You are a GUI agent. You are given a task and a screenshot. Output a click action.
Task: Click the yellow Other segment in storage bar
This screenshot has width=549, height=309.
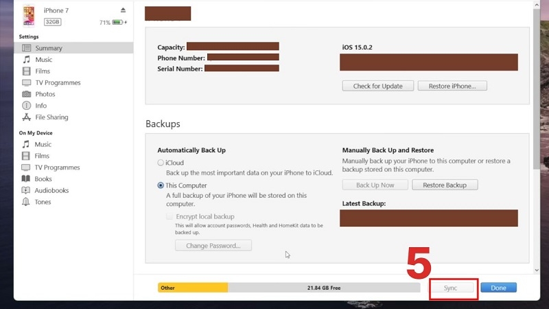point(192,288)
